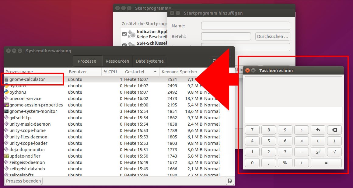Click the undo arrow on the calculator
The height and width of the screenshot is (188, 353).
click(x=318, y=130)
